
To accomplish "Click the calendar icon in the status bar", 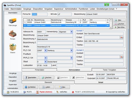I will click(8, 92).
